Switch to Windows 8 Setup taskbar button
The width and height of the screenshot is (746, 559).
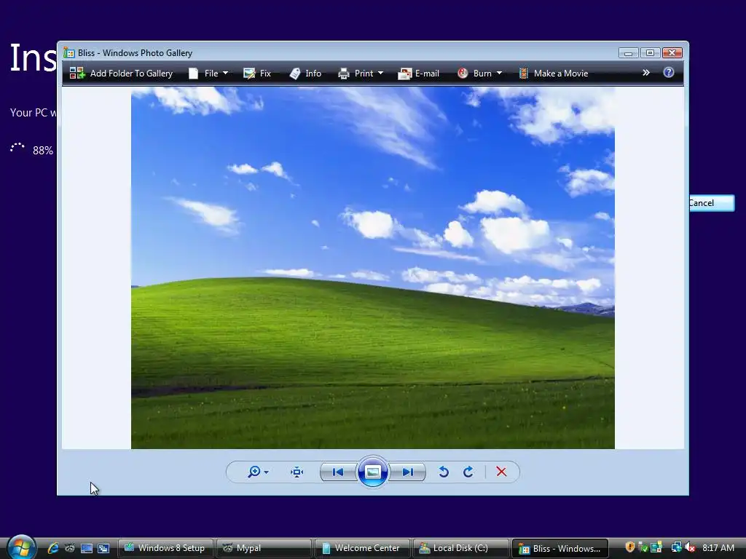point(165,548)
